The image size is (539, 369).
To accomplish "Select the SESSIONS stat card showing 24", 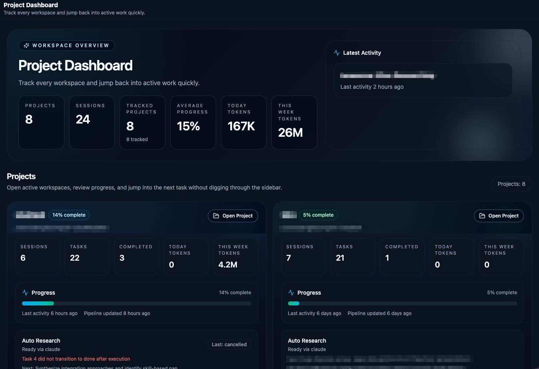I will [91, 122].
